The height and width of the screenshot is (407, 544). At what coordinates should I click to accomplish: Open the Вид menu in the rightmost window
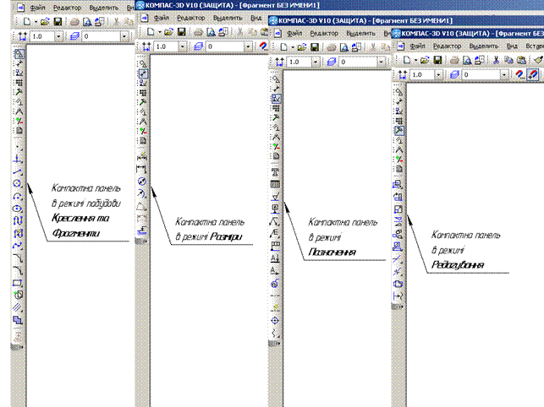(x=512, y=46)
